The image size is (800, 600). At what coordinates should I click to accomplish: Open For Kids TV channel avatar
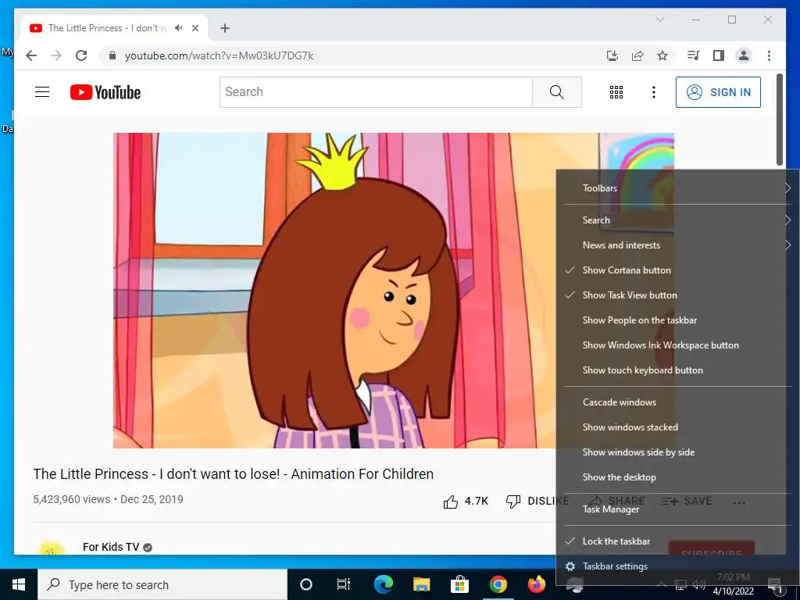[x=52, y=548]
